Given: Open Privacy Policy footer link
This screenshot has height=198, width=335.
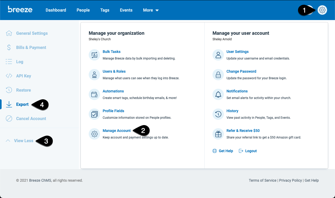Looking at the screenshot, I should pyautogui.click(x=290, y=180).
